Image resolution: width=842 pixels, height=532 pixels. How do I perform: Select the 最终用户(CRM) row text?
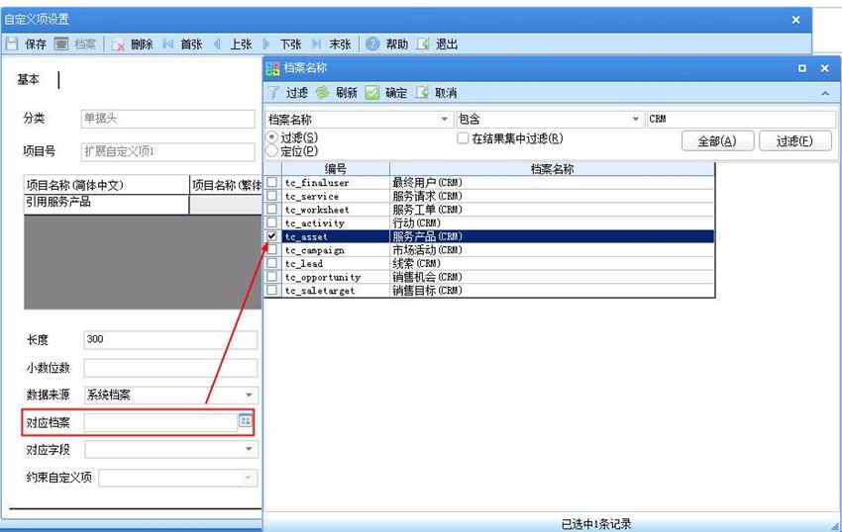coord(428,182)
